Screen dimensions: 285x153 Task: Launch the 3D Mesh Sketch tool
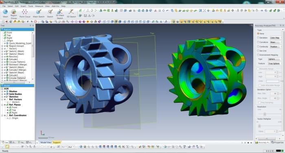(x=60, y=14)
